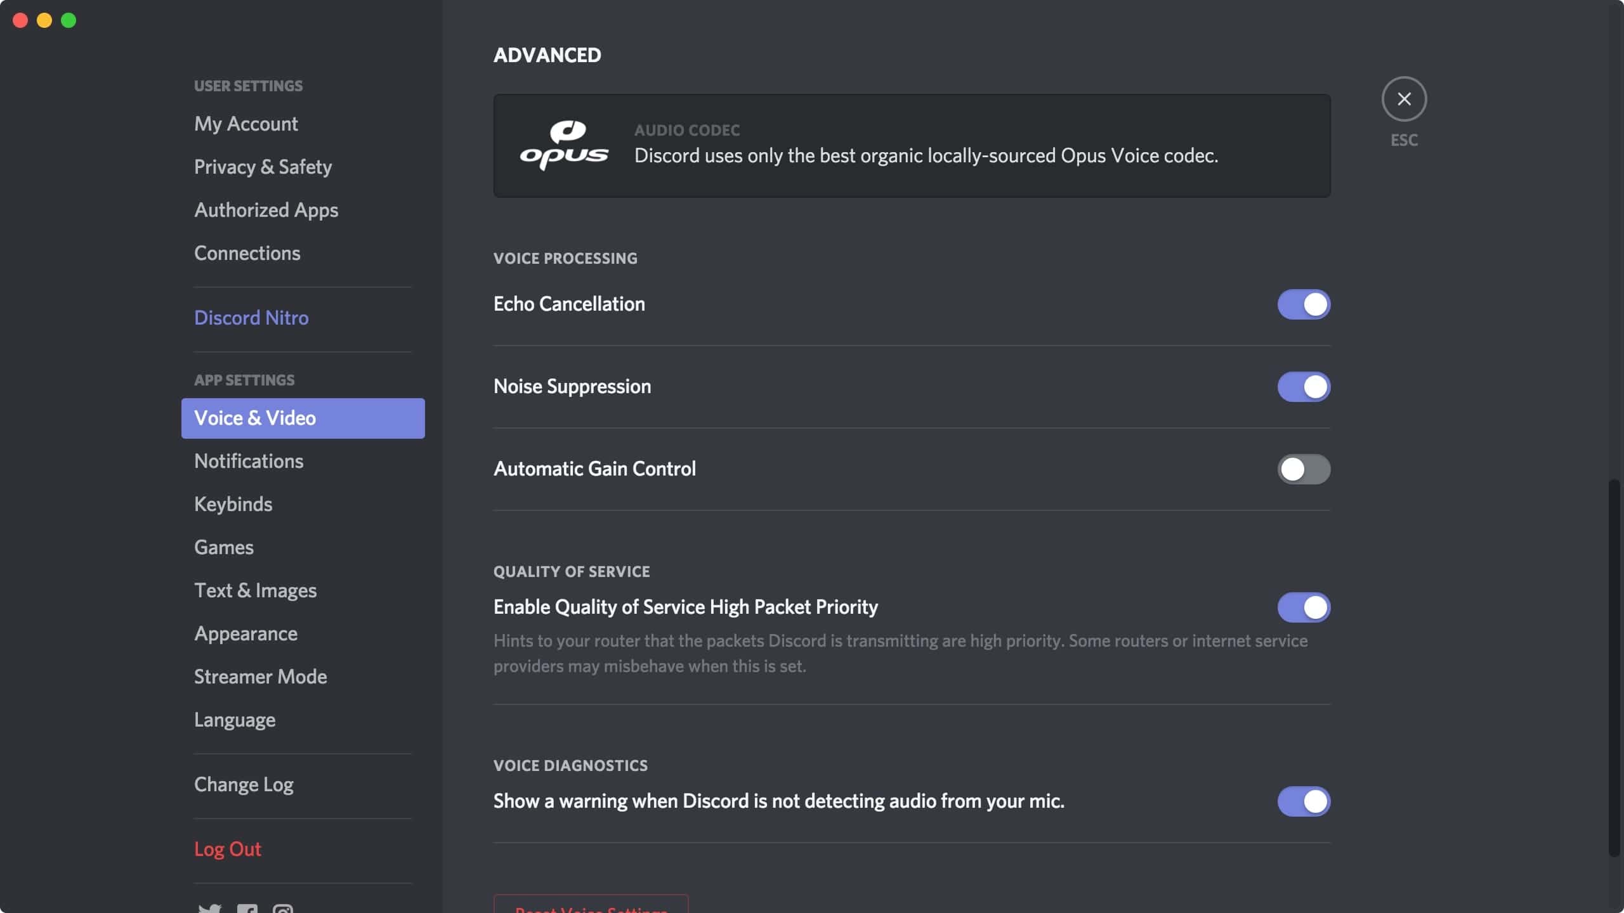Navigate to Privacy & Safety

pos(261,166)
